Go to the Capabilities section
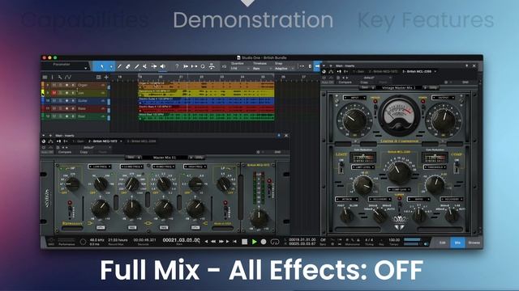 point(85,20)
